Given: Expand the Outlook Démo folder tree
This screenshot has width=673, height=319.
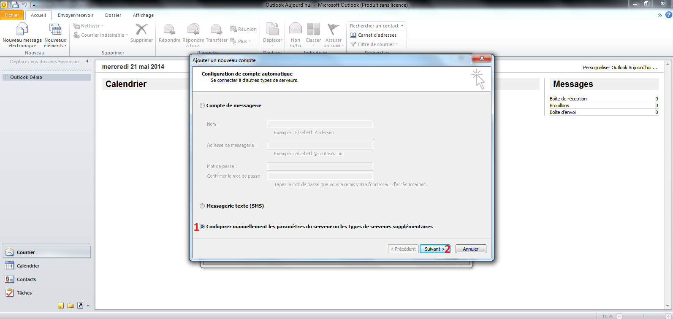Looking at the screenshot, I should (x=6, y=77).
